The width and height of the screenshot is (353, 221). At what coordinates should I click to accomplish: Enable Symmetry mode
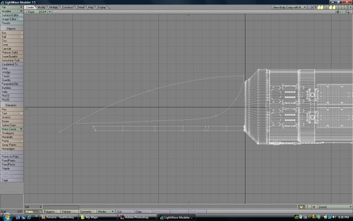click(x=87, y=212)
